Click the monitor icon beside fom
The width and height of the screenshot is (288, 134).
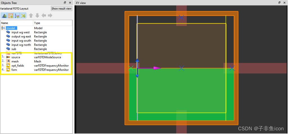pyautogui.click(x=8, y=70)
